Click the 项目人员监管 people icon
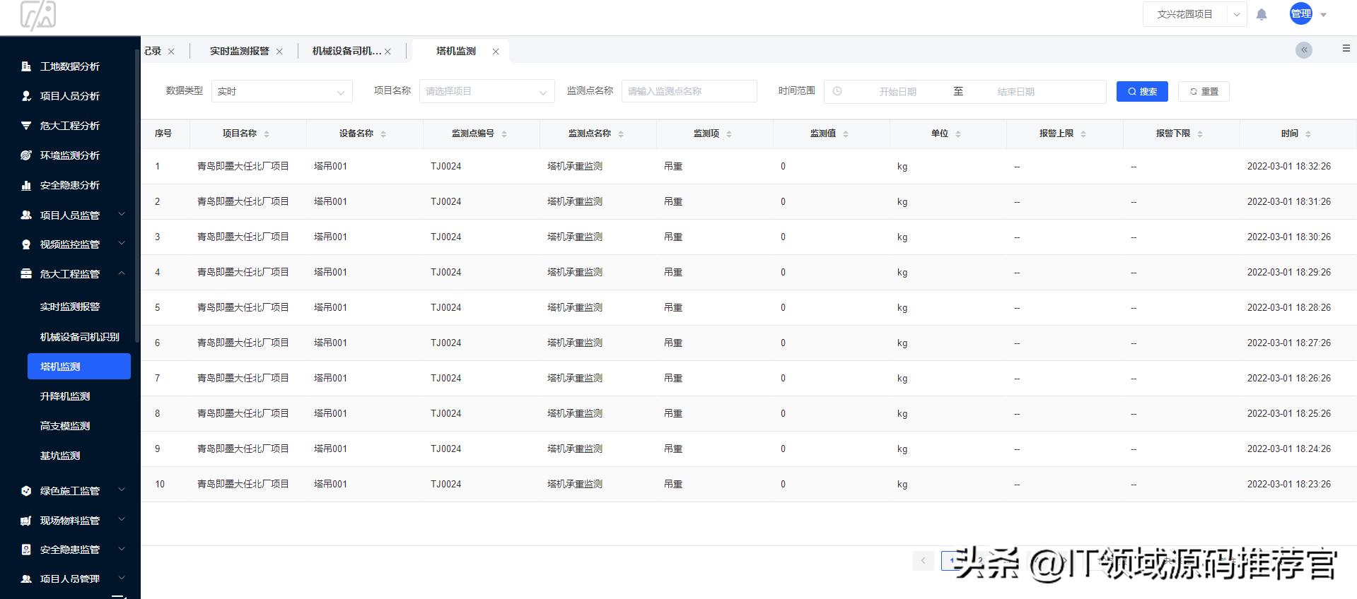Screen dimensions: 1357x599 (x=26, y=215)
